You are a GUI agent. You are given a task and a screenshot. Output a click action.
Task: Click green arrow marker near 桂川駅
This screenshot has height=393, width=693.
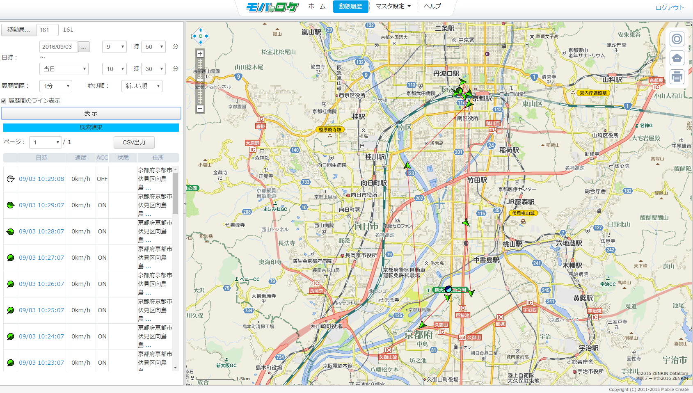(x=407, y=165)
